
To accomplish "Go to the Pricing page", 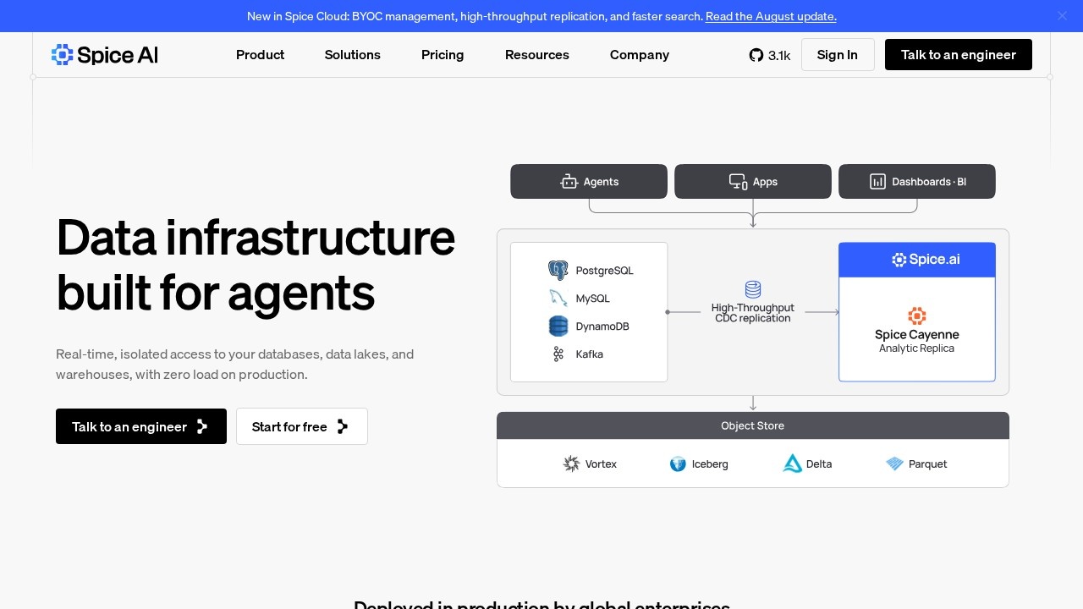I will tap(443, 55).
